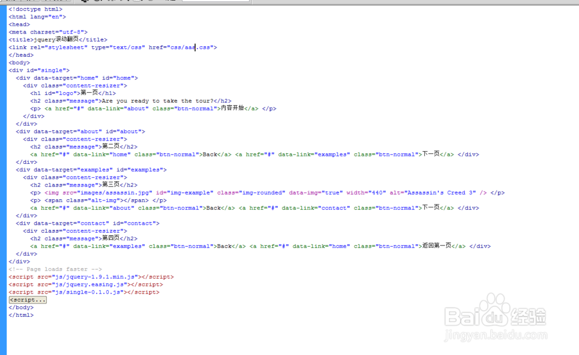
Task: Click data-link="examples" in the 第二页 section's anchor line
Action: coord(314,155)
